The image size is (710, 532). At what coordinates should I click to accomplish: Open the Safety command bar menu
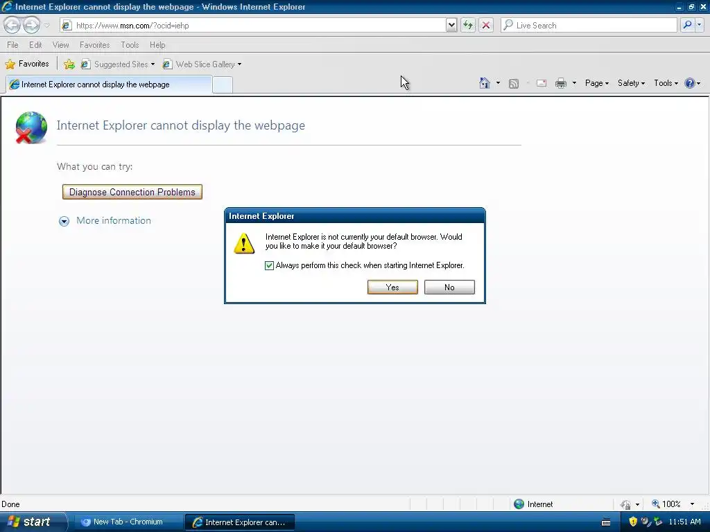pos(631,83)
